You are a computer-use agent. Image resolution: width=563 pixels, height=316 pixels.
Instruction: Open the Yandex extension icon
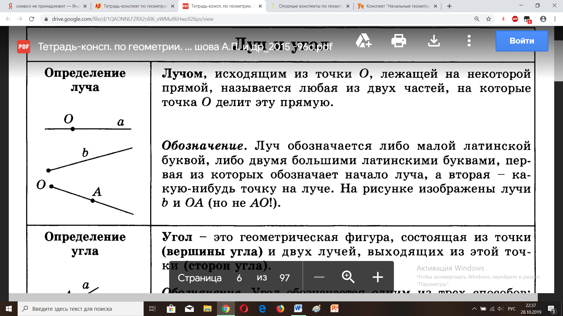click(503, 19)
